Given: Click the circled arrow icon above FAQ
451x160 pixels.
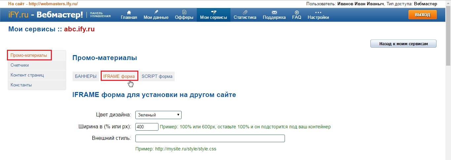Looking at the screenshot, I should [x=296, y=12].
